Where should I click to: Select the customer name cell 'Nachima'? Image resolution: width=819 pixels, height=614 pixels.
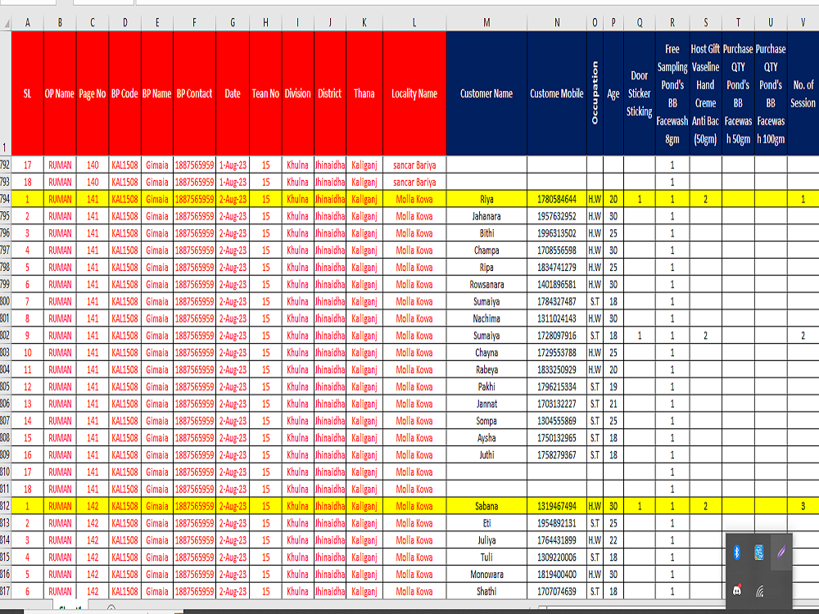click(486, 318)
